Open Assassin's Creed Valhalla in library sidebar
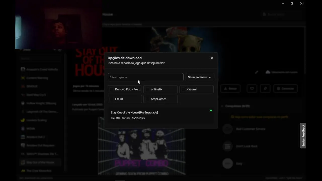This screenshot has height=181, width=322. (x=40, y=69)
